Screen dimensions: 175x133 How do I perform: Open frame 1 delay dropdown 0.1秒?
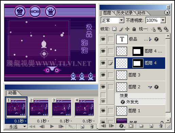click(x=20, y=121)
